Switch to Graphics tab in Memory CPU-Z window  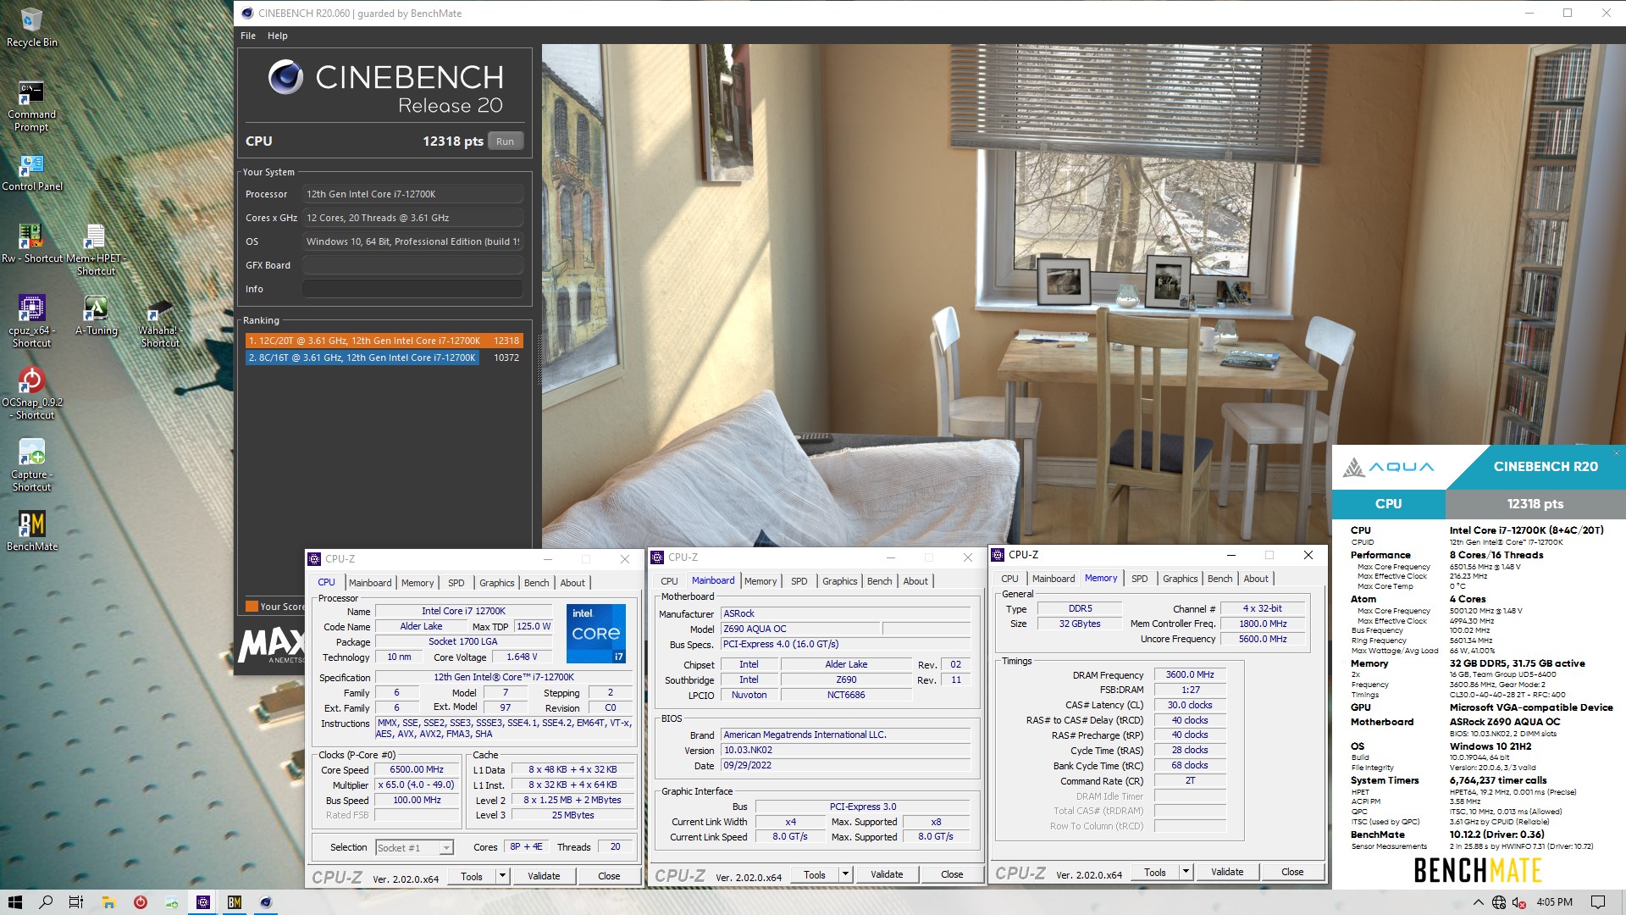(1181, 579)
